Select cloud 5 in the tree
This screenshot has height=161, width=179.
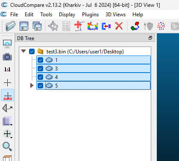(94, 85)
